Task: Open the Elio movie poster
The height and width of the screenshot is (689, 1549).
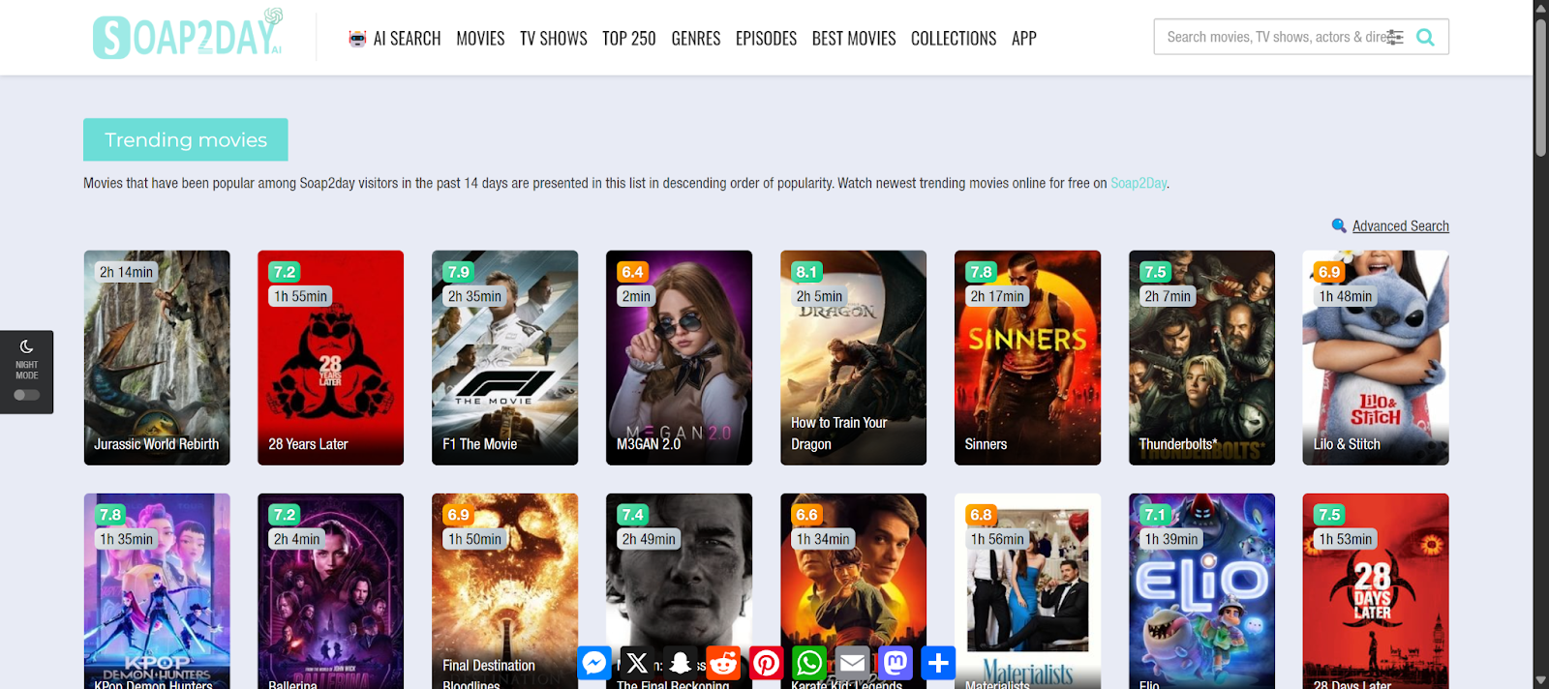Action: pyautogui.click(x=1201, y=591)
